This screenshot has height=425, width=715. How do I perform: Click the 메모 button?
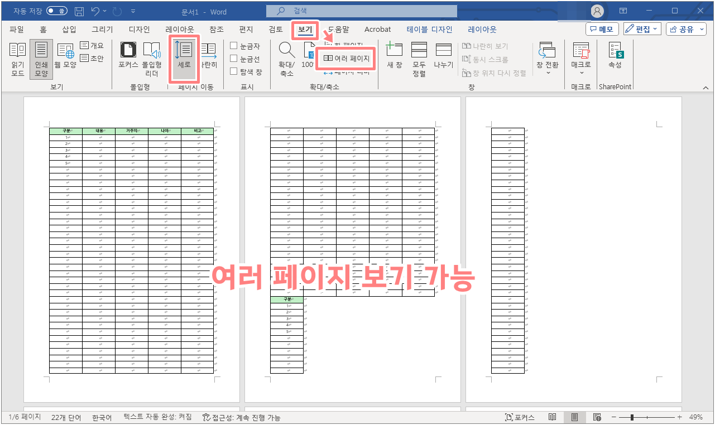(x=602, y=29)
